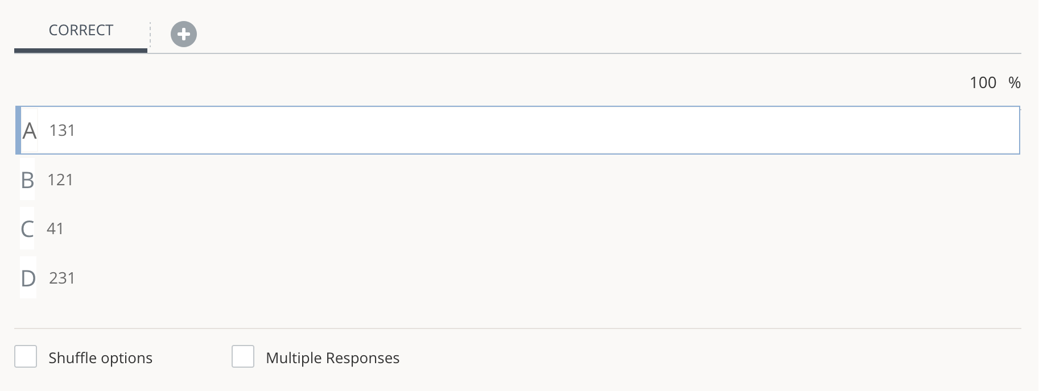Click inside the 100 percentage field

[983, 82]
